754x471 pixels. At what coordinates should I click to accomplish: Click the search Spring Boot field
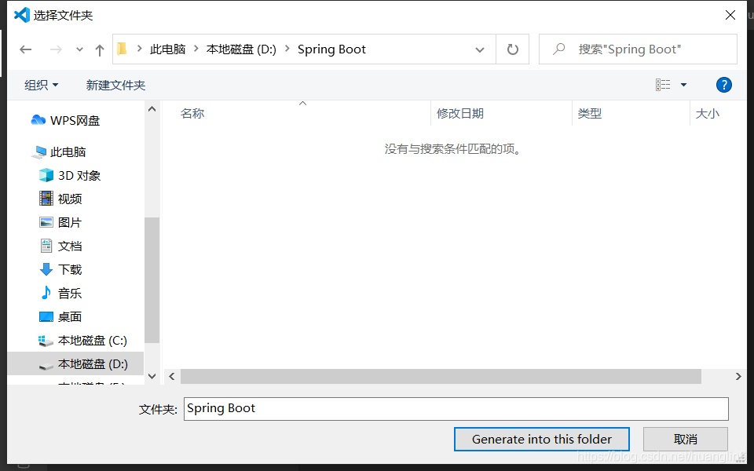[638, 49]
